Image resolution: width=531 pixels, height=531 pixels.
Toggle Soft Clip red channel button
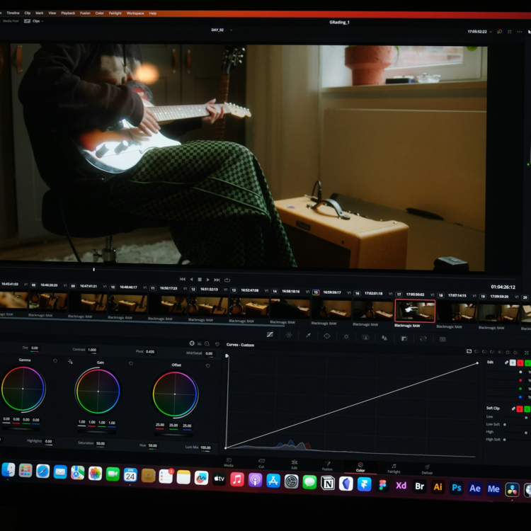(x=519, y=409)
